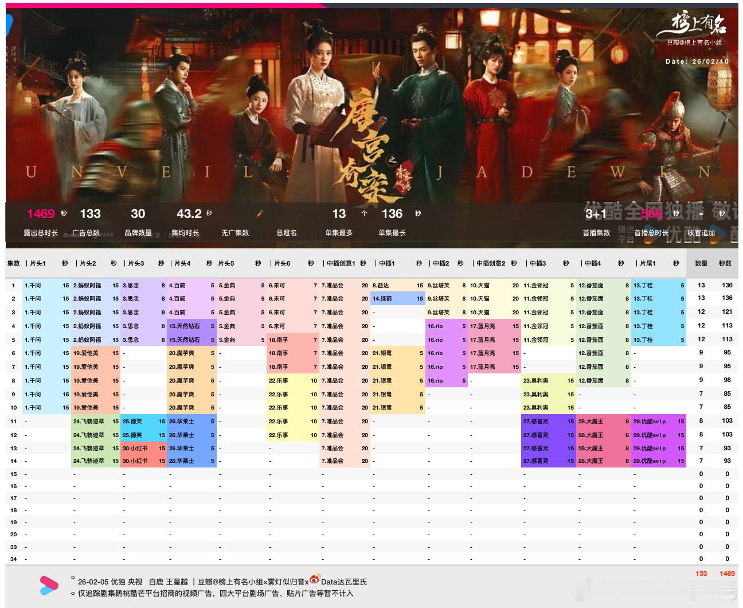The width and height of the screenshot is (743, 608).
Task: Click the 收官追加 stat label
Action: point(702,233)
